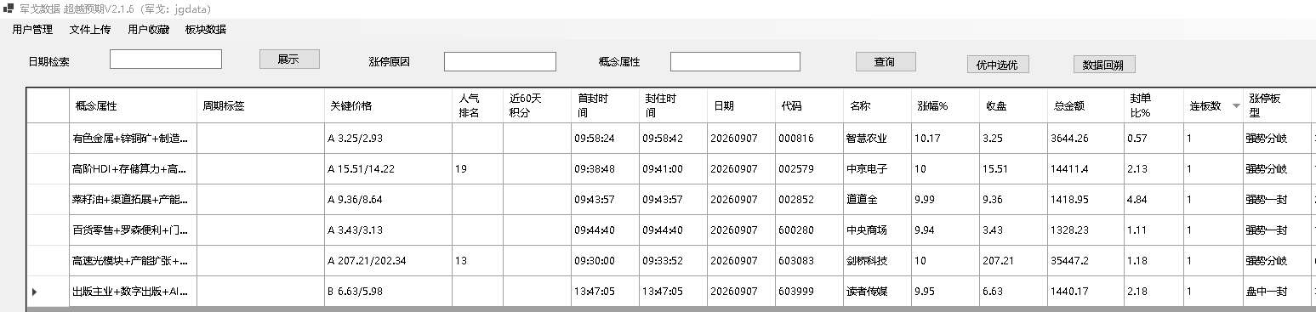
Task: Select the 中京电子 name cell
Action: [877, 168]
